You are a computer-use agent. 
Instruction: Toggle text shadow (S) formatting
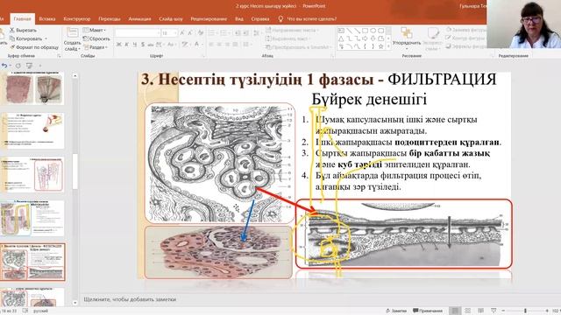click(x=143, y=45)
